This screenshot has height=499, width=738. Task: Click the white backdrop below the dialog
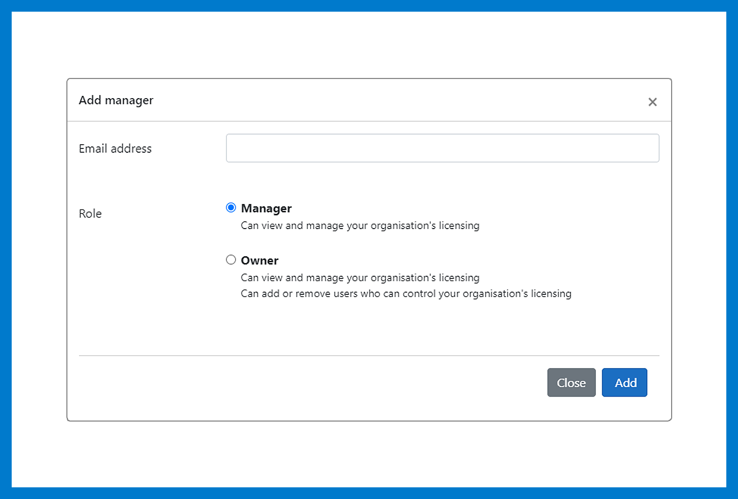pyautogui.click(x=369, y=454)
